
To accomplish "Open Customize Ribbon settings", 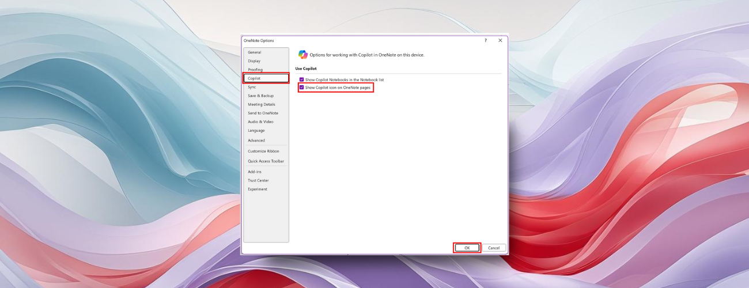I will [266, 151].
